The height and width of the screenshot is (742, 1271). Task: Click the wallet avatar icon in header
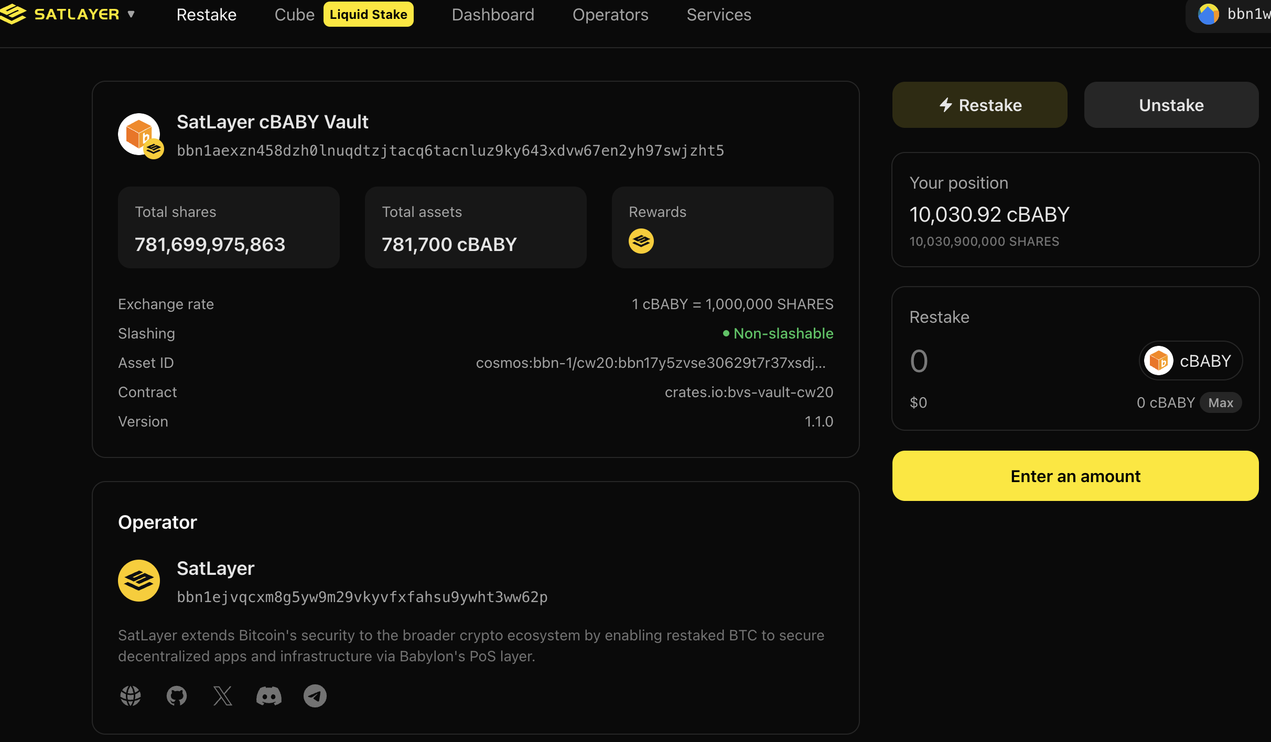(1208, 14)
